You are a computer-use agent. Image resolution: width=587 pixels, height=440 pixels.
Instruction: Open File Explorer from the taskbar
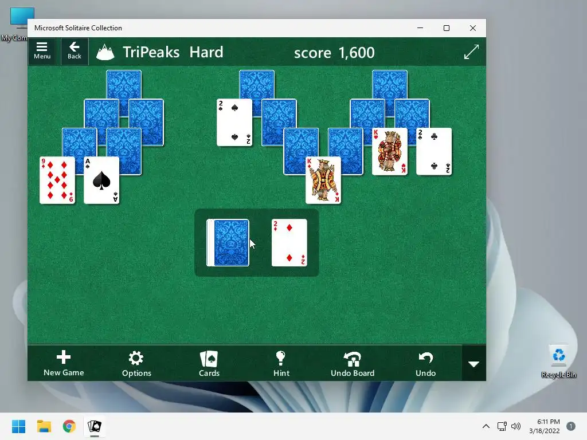pyautogui.click(x=44, y=426)
